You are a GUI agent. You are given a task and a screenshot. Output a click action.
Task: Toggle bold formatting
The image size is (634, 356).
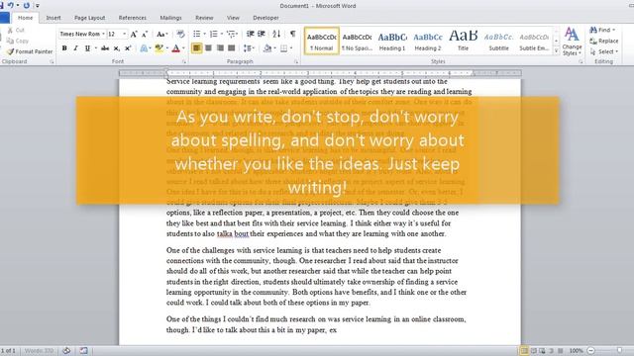pos(64,48)
